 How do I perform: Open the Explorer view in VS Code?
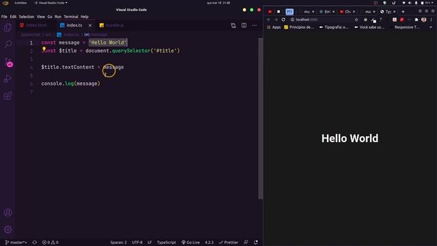click(x=8, y=27)
